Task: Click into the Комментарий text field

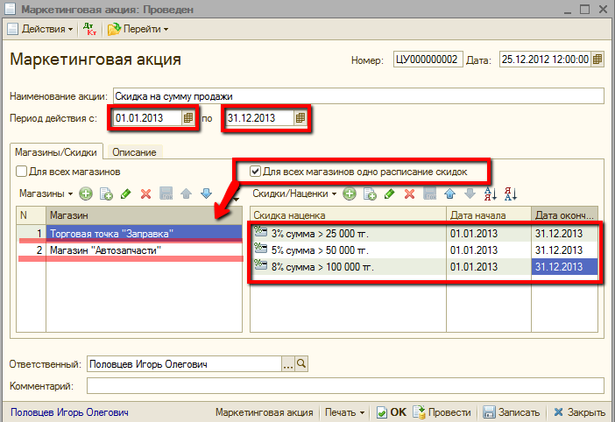Action: pos(345,385)
